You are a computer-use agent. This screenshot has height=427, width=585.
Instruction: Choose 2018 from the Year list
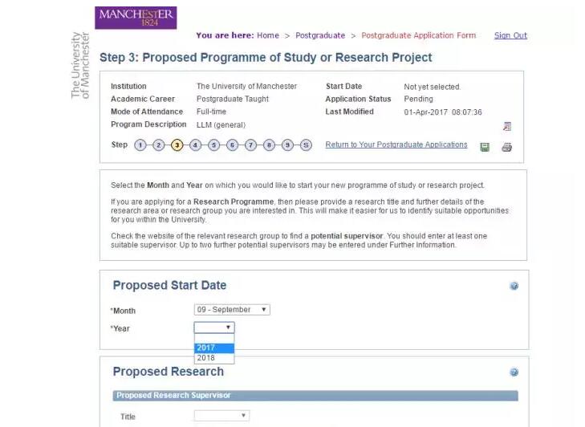pyautogui.click(x=213, y=358)
